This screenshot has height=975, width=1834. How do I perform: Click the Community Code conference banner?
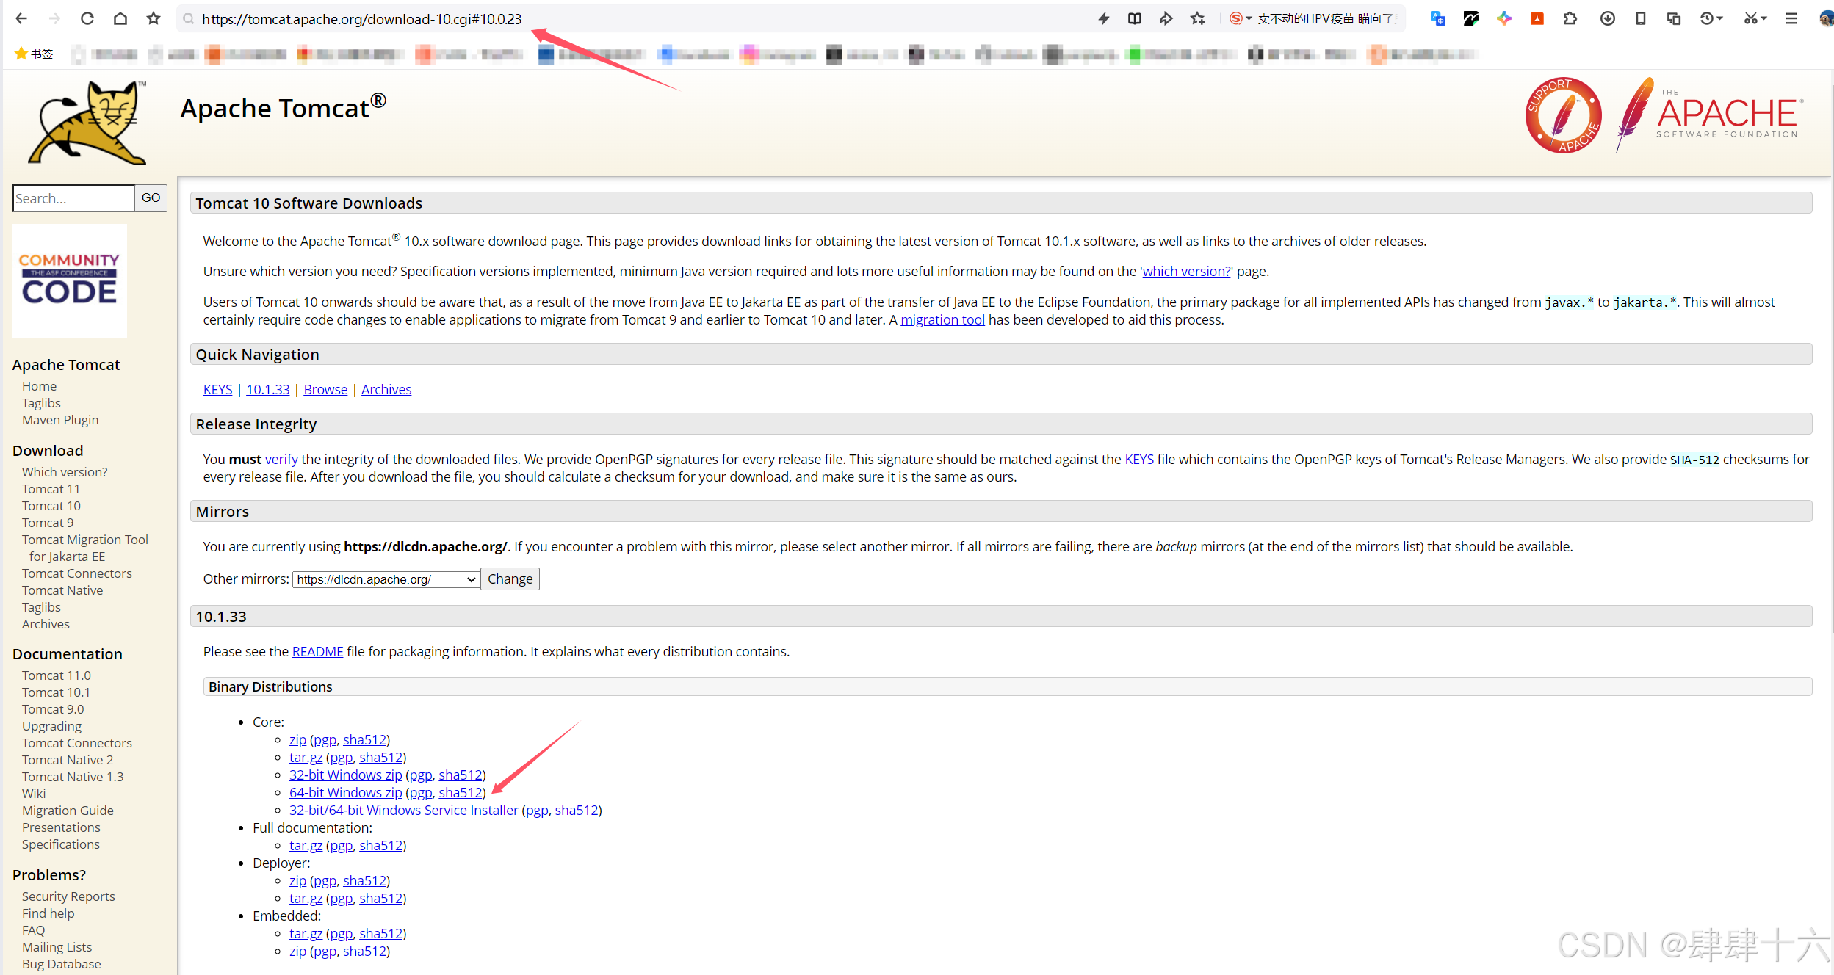70,280
